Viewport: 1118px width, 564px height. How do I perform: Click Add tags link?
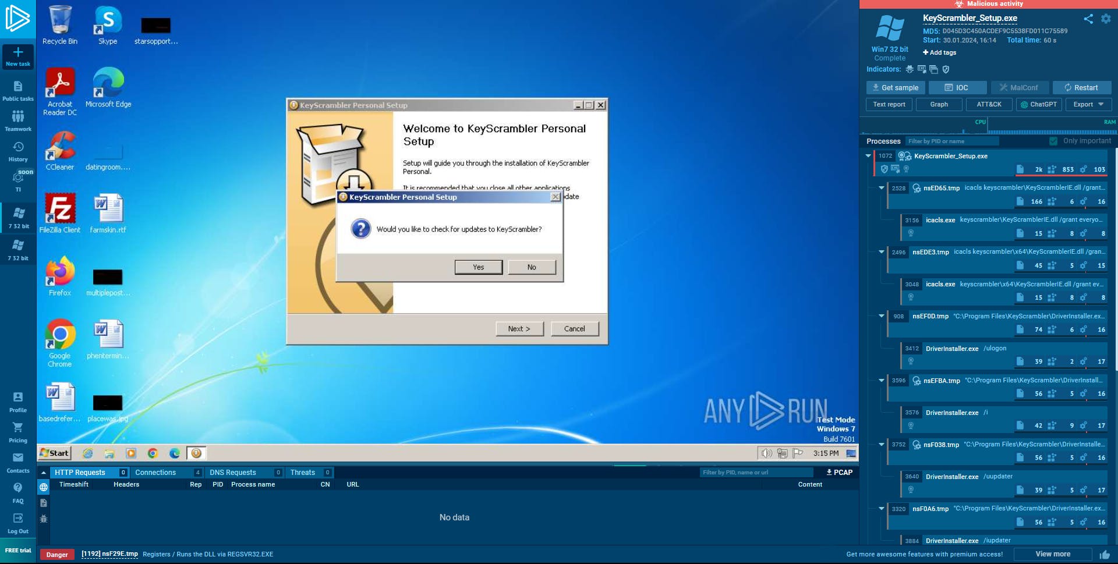pyautogui.click(x=939, y=52)
